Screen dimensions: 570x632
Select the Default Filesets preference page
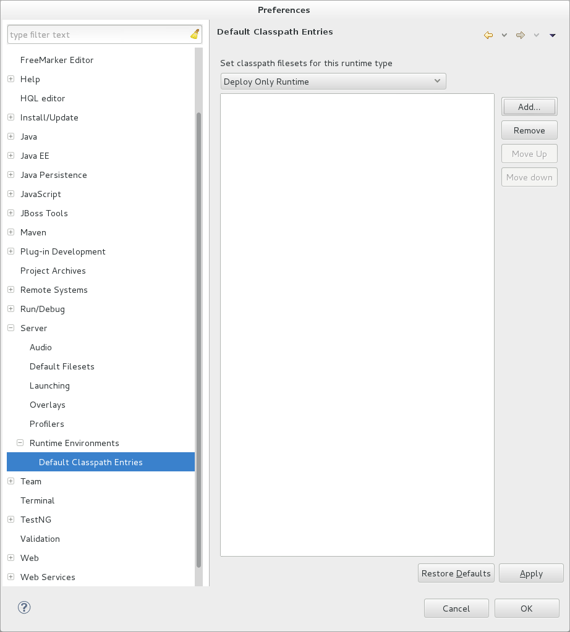[62, 366]
